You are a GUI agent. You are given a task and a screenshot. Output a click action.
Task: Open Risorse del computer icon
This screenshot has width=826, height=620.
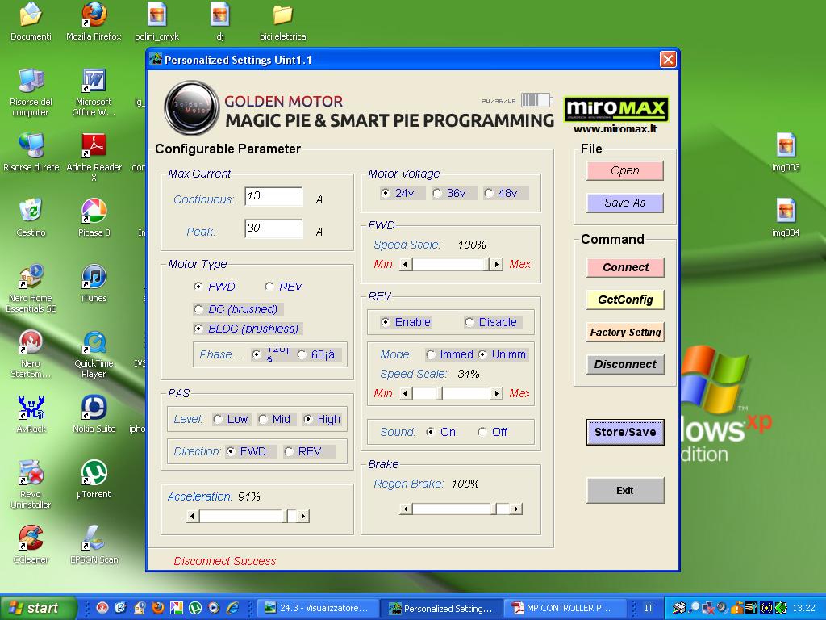tap(31, 92)
